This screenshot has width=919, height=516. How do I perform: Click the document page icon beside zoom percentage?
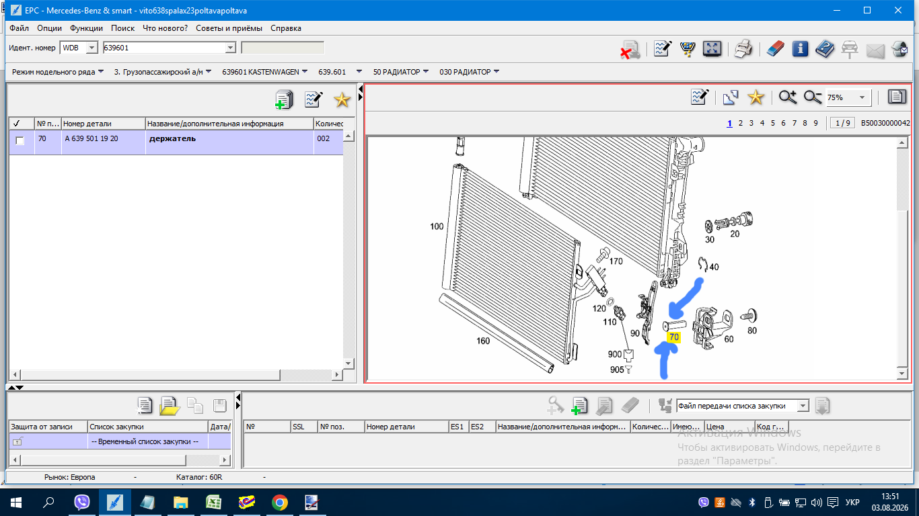[x=897, y=97]
